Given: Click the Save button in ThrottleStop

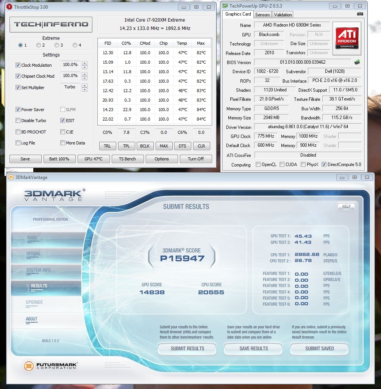Looking at the screenshot, I should (x=25, y=159).
